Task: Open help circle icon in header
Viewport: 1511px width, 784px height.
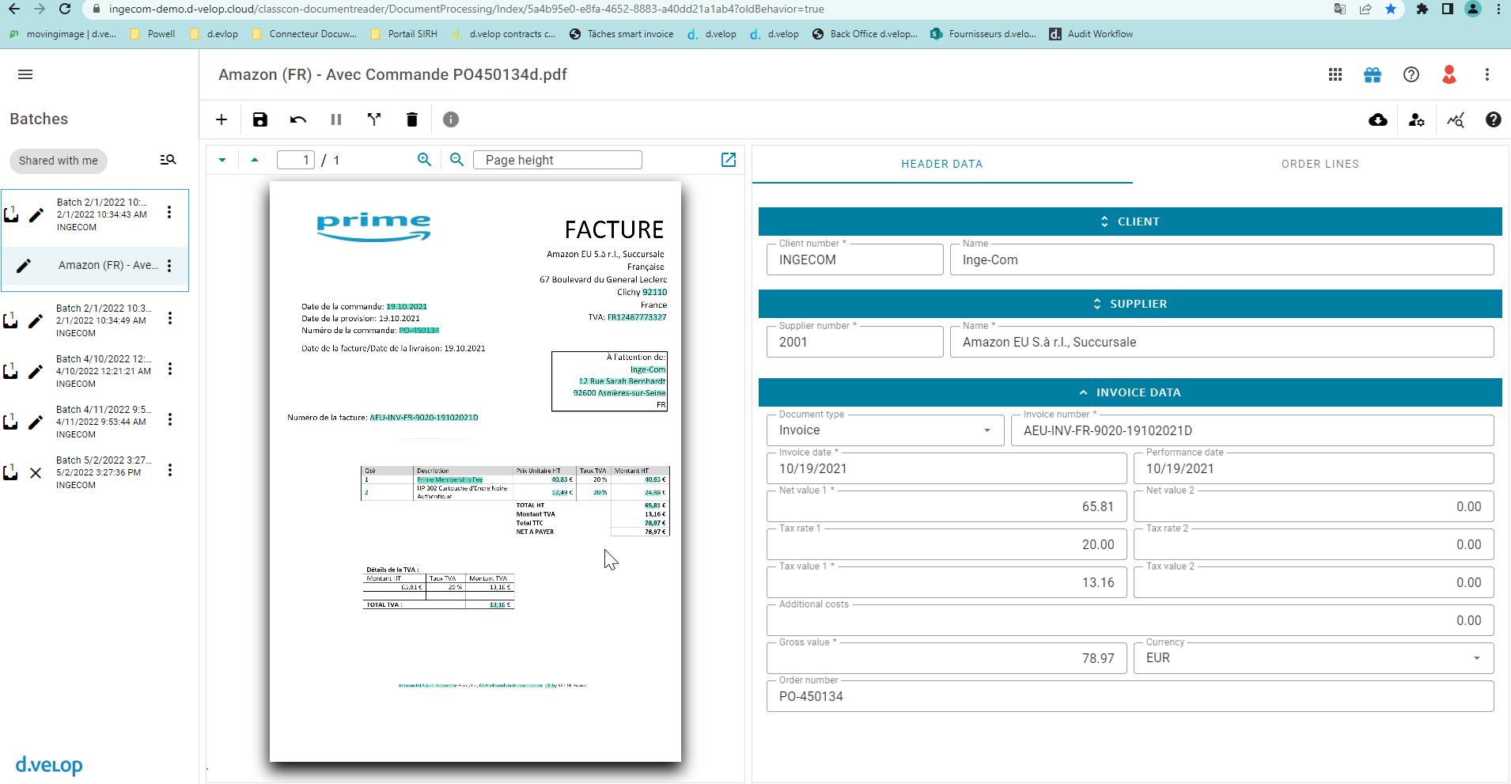Action: click(x=1411, y=74)
